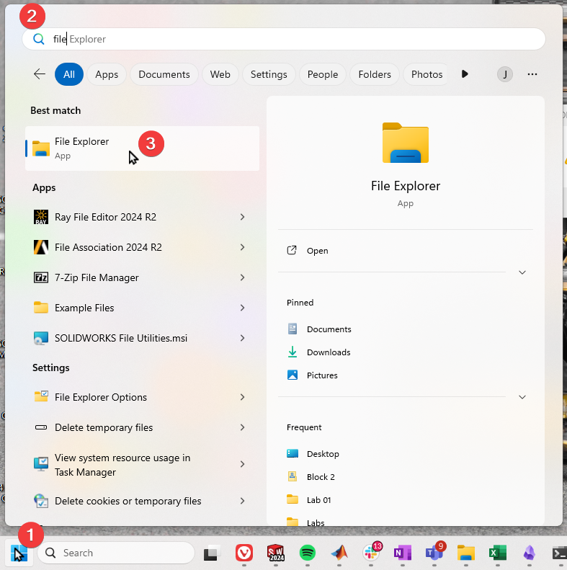
Task: Open Microsoft Teams in taskbar
Action: click(434, 553)
